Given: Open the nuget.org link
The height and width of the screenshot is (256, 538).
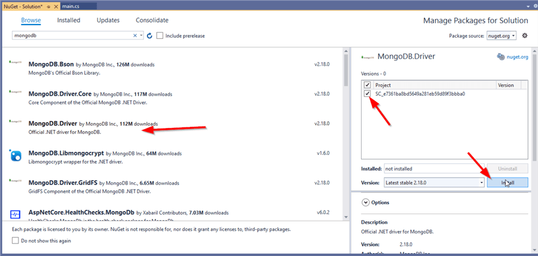Looking at the screenshot, I should pyautogui.click(x=518, y=57).
